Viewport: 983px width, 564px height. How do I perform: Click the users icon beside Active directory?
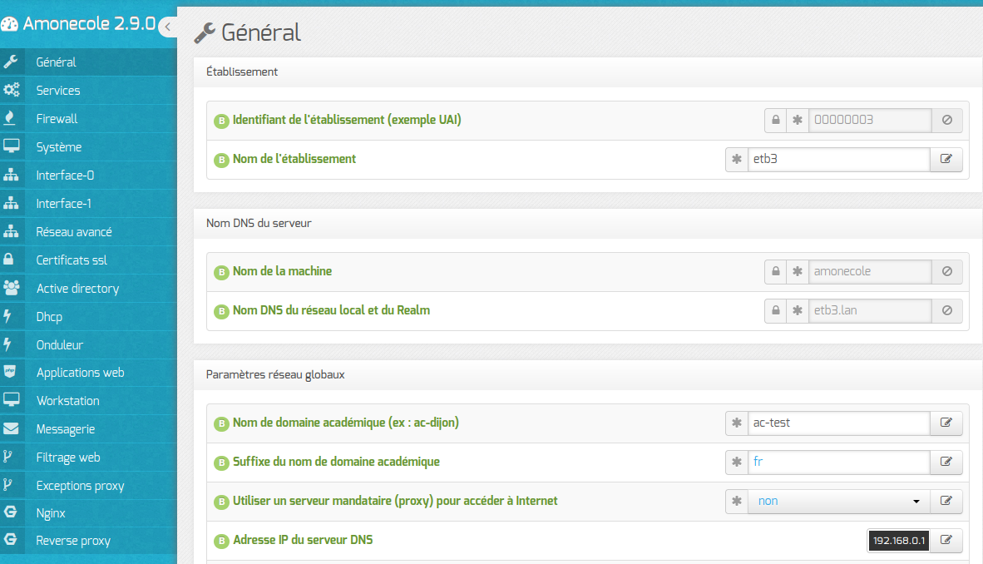[x=12, y=288]
